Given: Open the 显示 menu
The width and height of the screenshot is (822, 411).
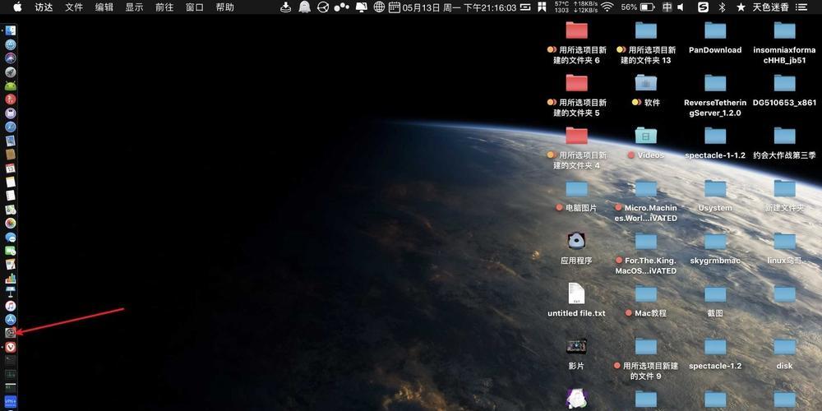Looking at the screenshot, I should [x=134, y=7].
